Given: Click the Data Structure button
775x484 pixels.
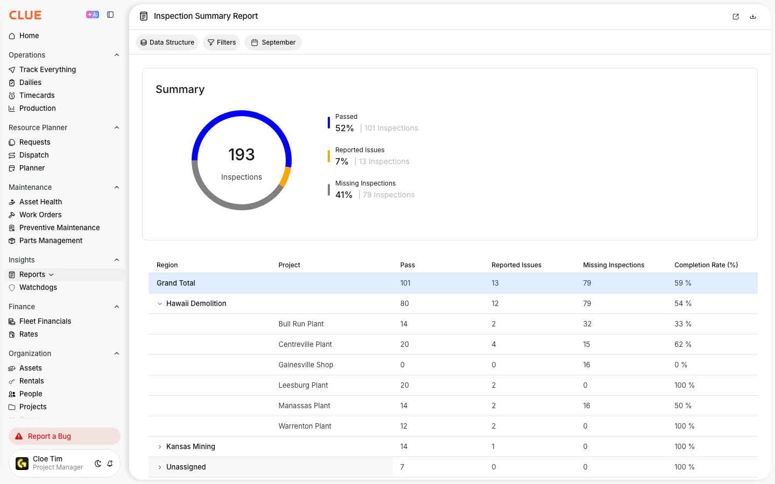Looking at the screenshot, I should pyautogui.click(x=167, y=42).
